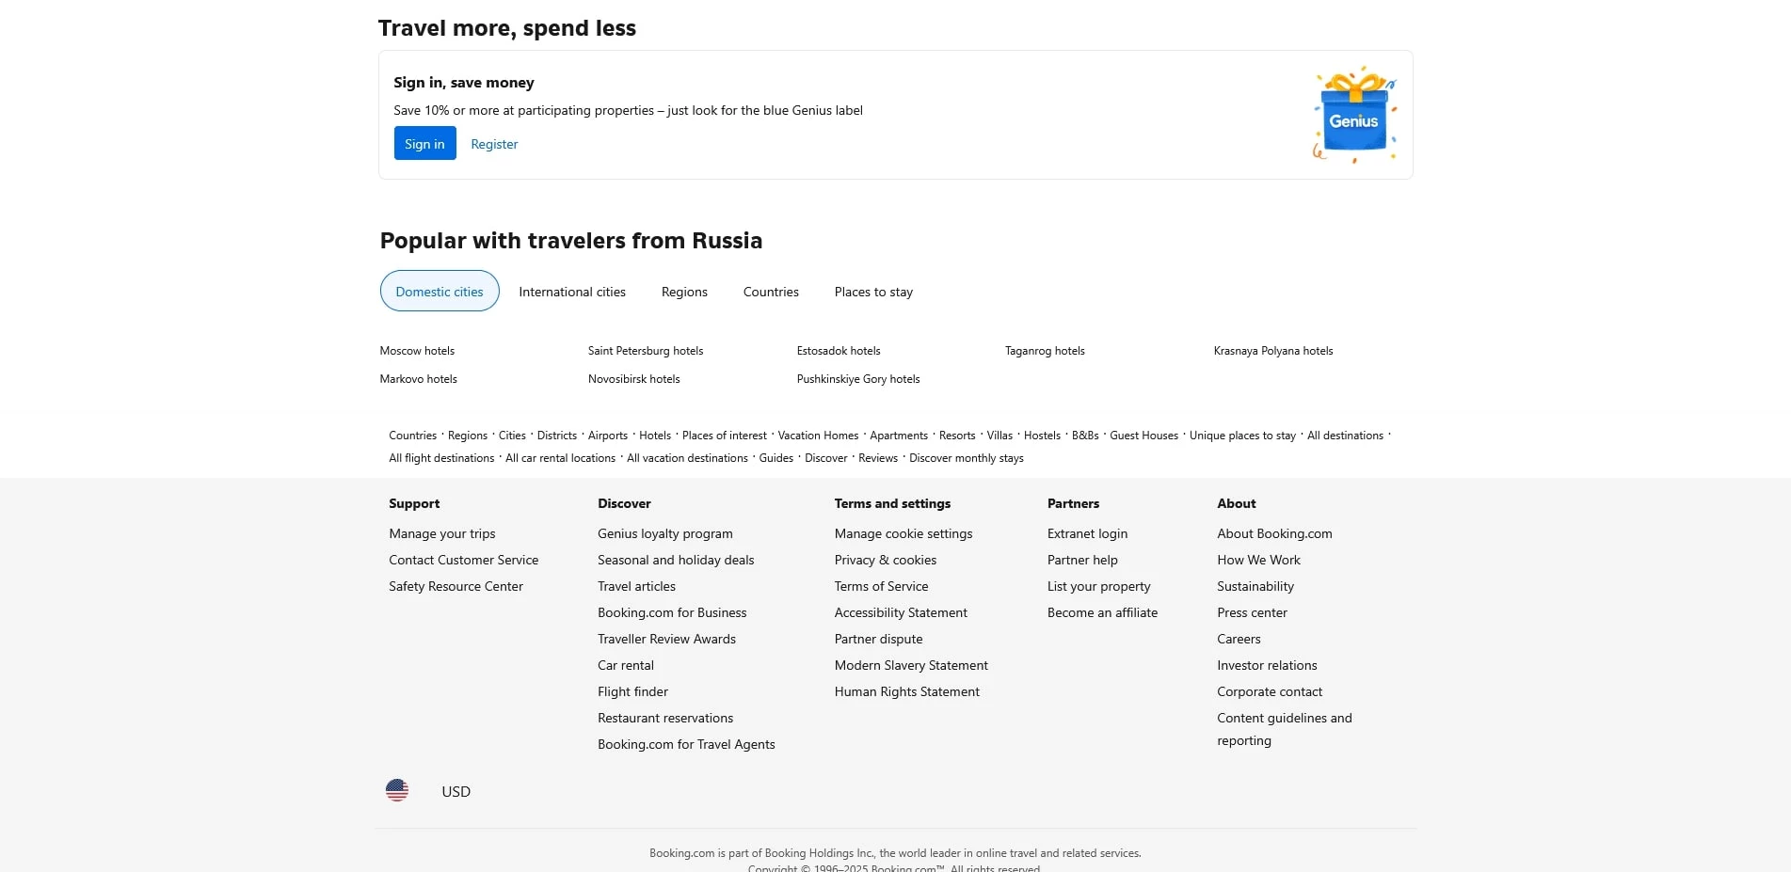The width and height of the screenshot is (1791, 872).
Task: Open Genius loyalty program page
Action: pyautogui.click(x=664, y=533)
